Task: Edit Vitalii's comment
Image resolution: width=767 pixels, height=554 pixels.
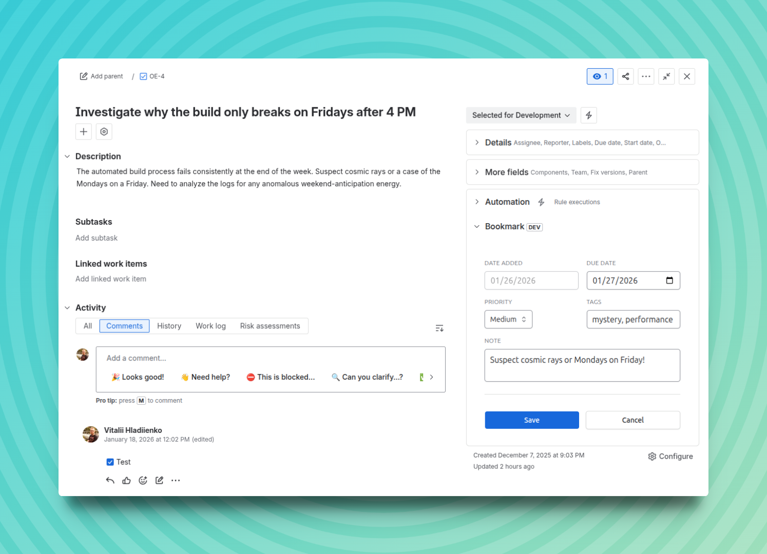Action: point(159,480)
